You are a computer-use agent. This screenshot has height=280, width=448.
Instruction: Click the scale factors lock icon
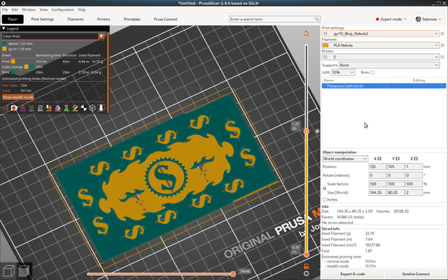click(325, 188)
